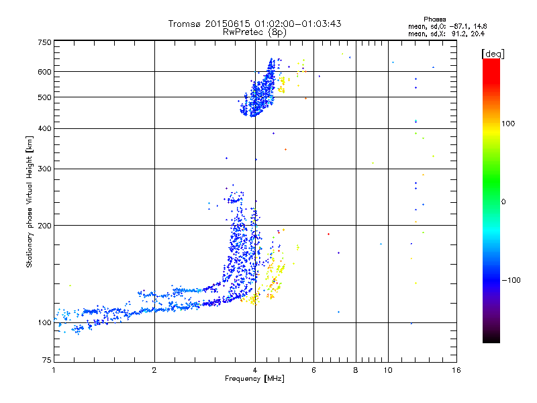Click the plot title 'Tromsø 20150615 01:02:00-01:03:43'

[x=254, y=24]
